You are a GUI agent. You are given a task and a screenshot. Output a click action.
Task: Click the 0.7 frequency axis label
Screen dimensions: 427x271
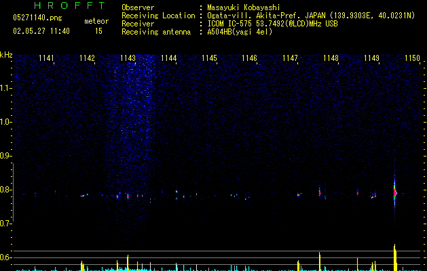(5, 224)
